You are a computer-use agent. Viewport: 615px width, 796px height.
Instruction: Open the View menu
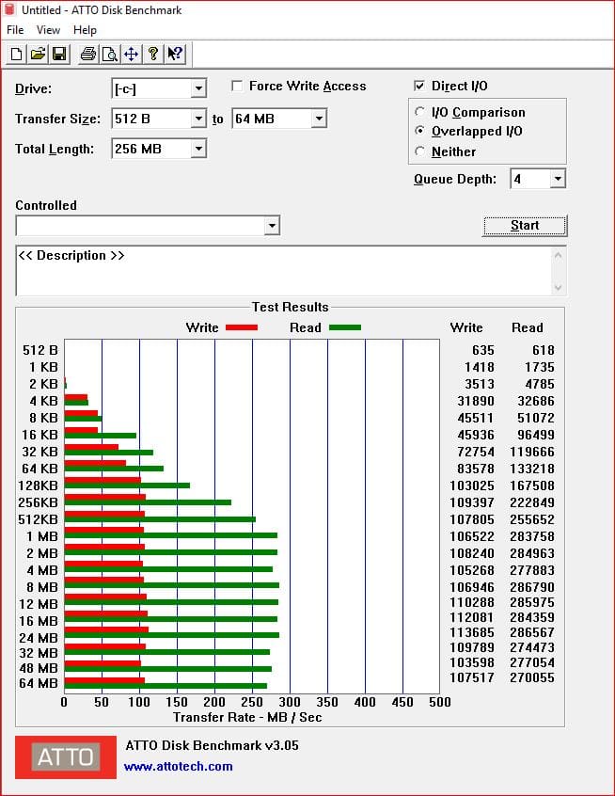tap(48, 30)
